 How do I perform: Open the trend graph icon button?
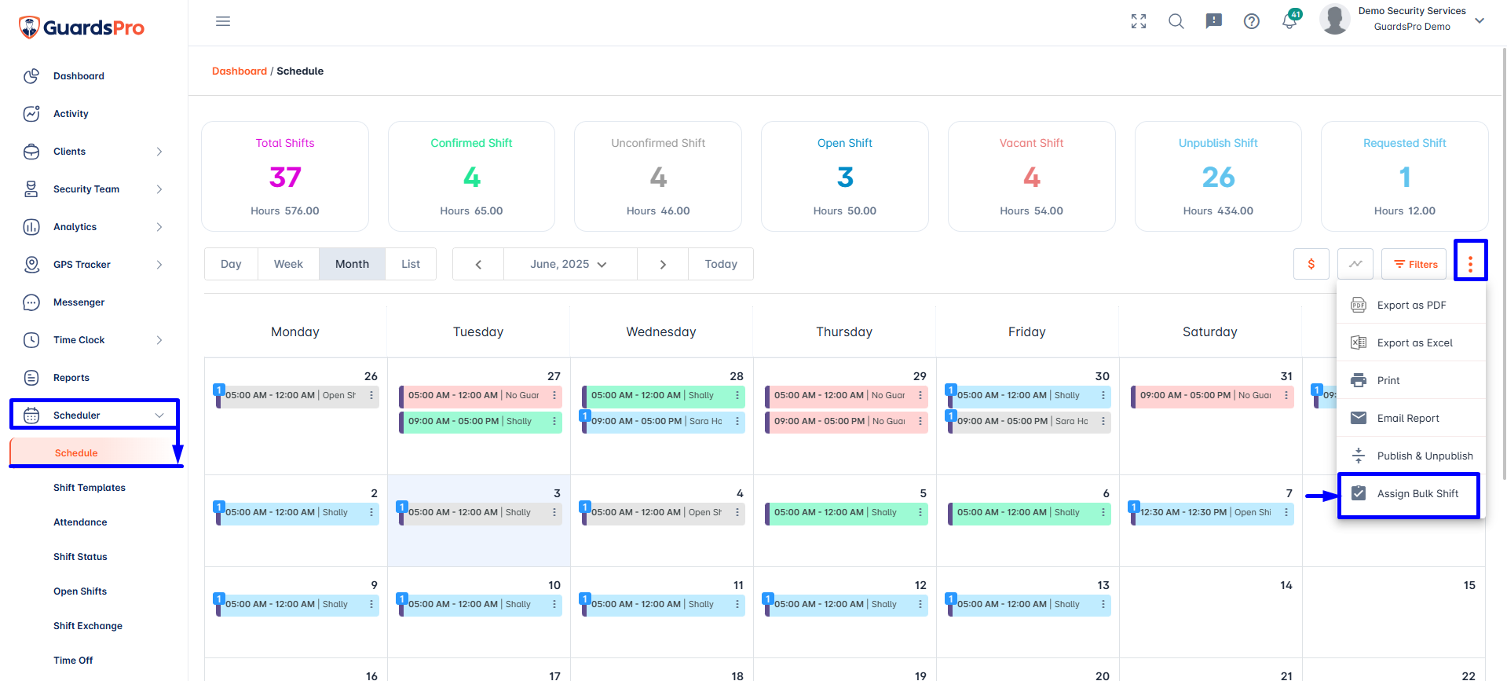pyautogui.click(x=1355, y=264)
